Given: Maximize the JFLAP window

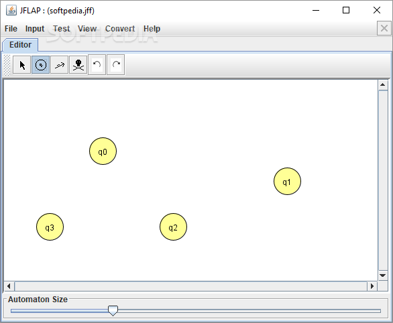Looking at the screenshot, I should 346,10.
